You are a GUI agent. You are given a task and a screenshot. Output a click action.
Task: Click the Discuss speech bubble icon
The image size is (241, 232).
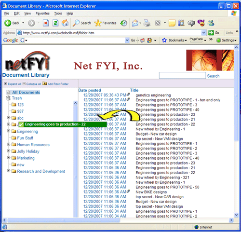[191, 23]
